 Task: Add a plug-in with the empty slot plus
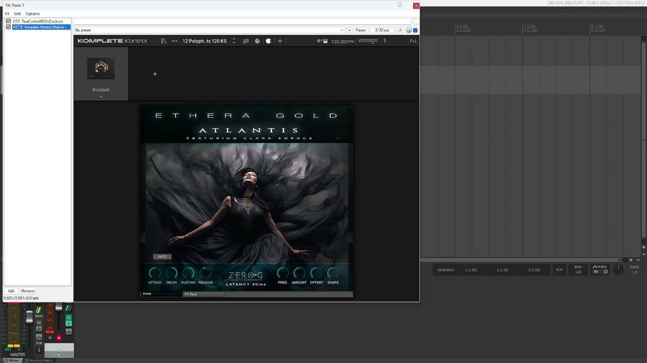(155, 74)
